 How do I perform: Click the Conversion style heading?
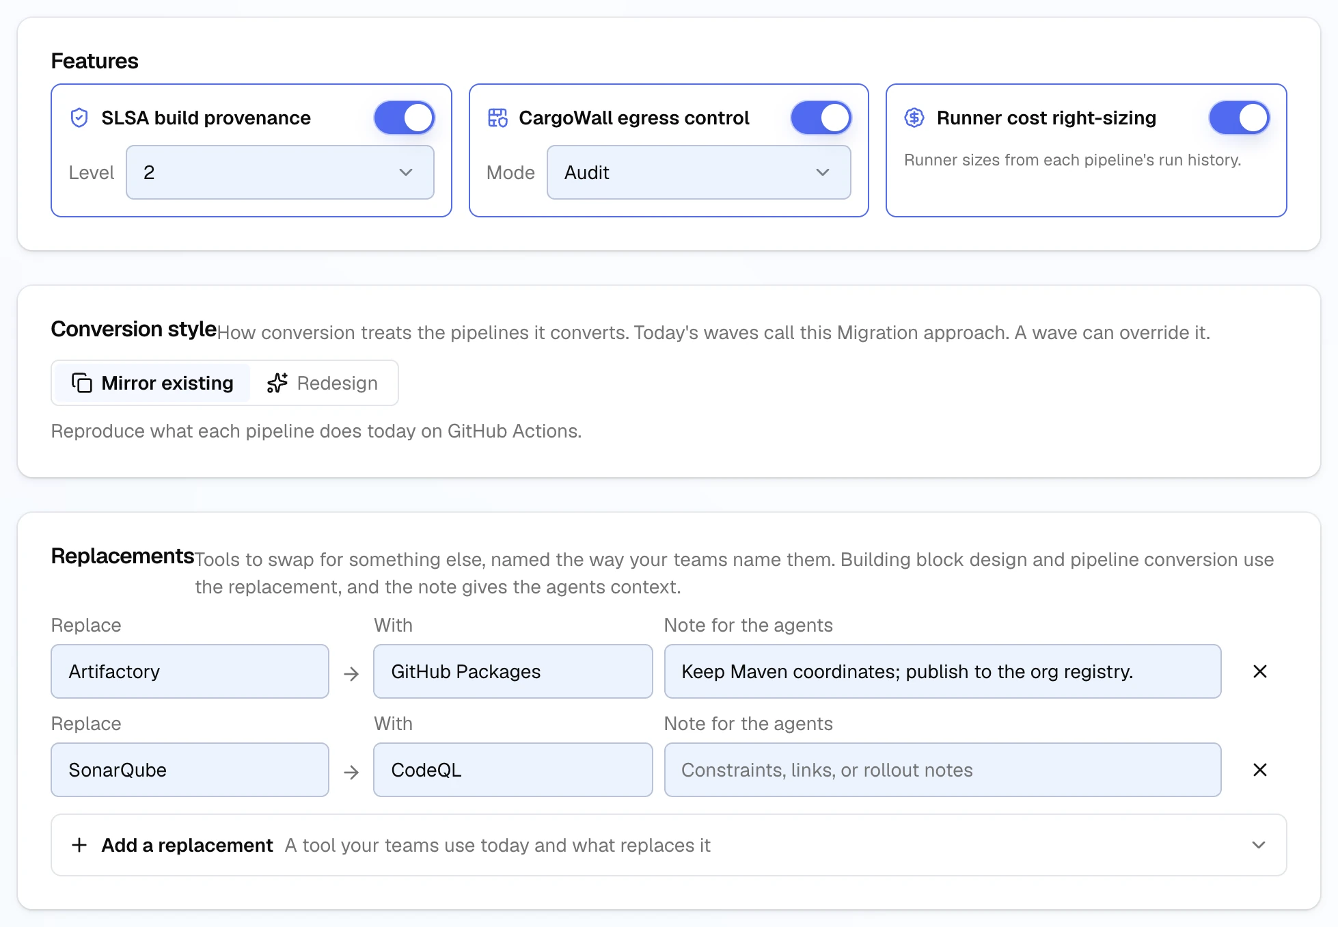tap(134, 329)
